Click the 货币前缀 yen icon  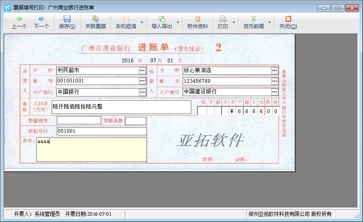[x=253, y=19]
